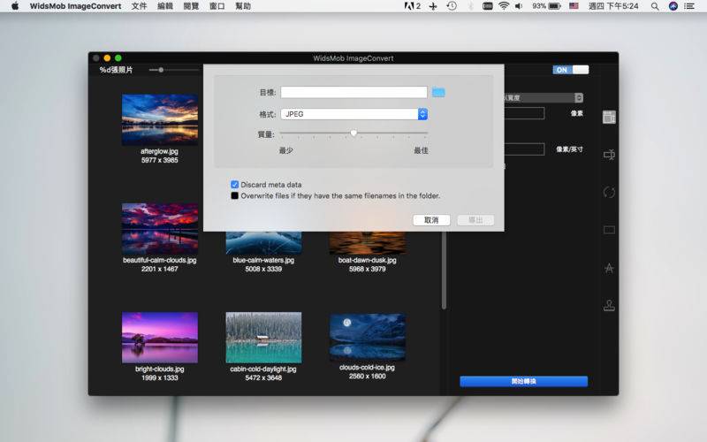Select beautiful-calm-clouds.jpg thumbnail

[160, 229]
